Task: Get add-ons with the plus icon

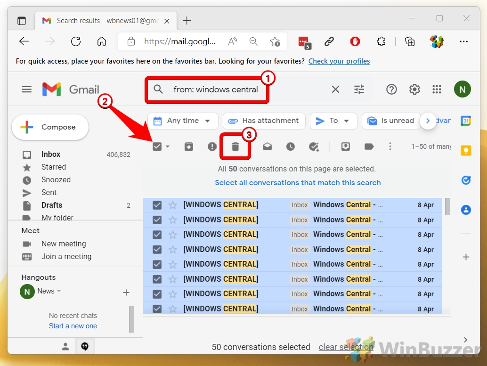Action: coord(466,257)
